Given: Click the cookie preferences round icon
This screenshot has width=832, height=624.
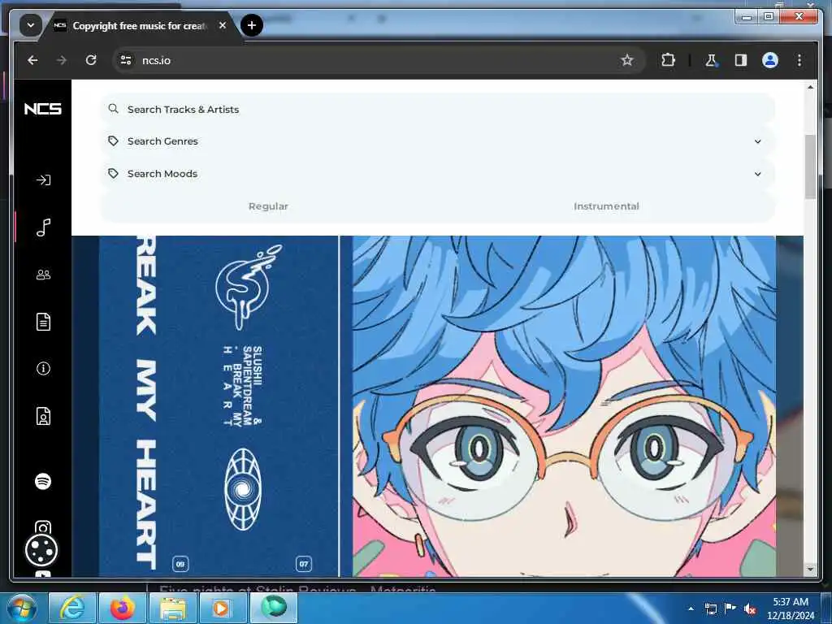Looking at the screenshot, I should 41,550.
